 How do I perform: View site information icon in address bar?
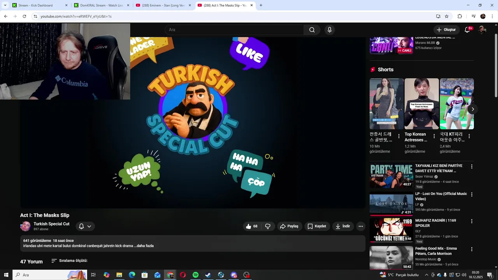[35, 16]
